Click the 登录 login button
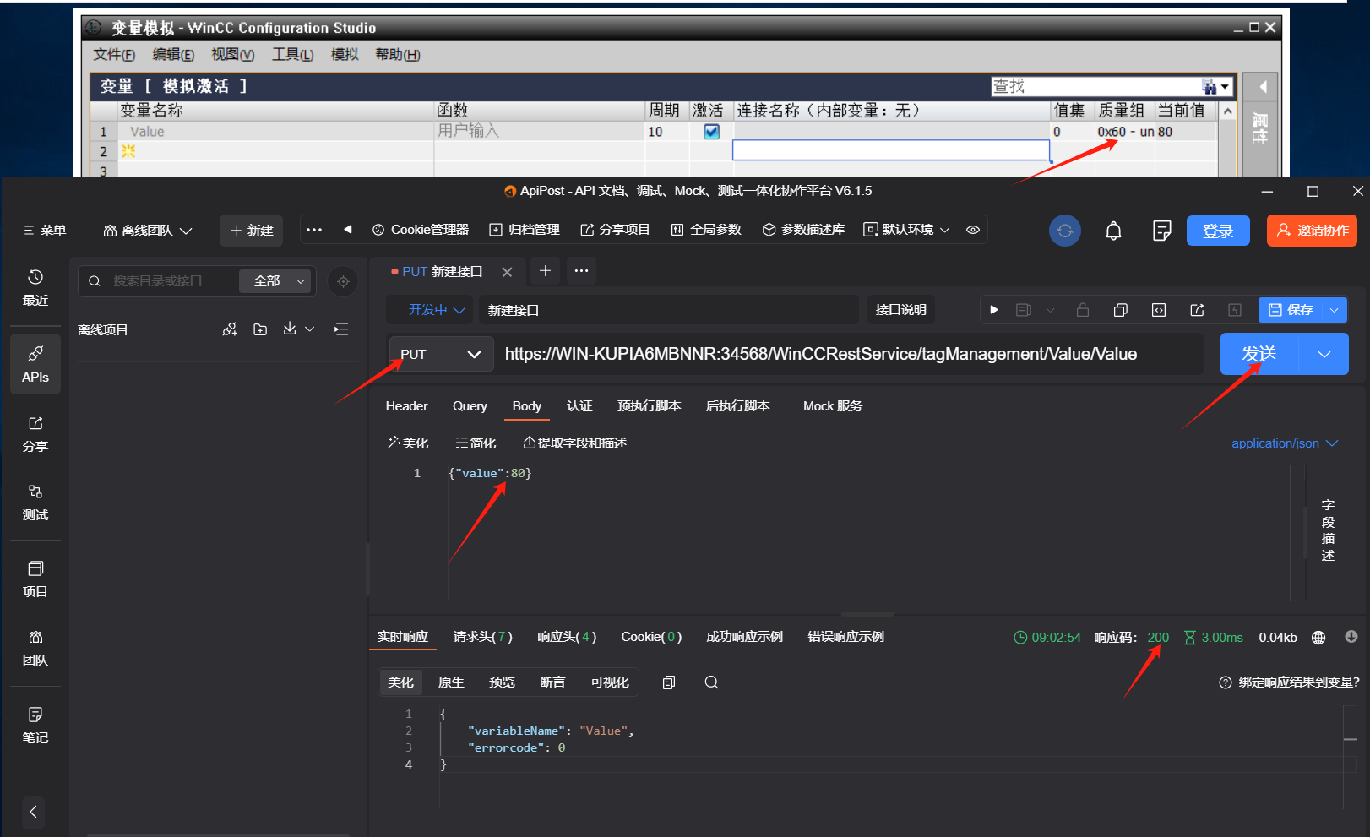This screenshot has height=837, width=1370. [1218, 231]
